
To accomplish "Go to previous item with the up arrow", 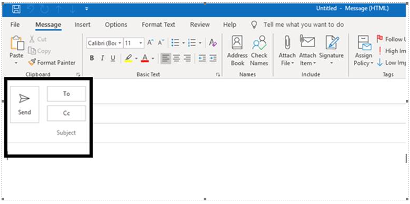I will click(59, 9).
